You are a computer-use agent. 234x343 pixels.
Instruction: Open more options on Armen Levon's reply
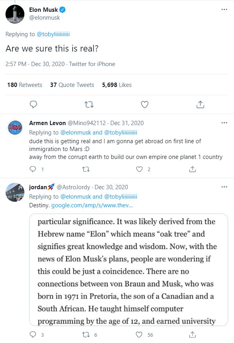pos(225,123)
